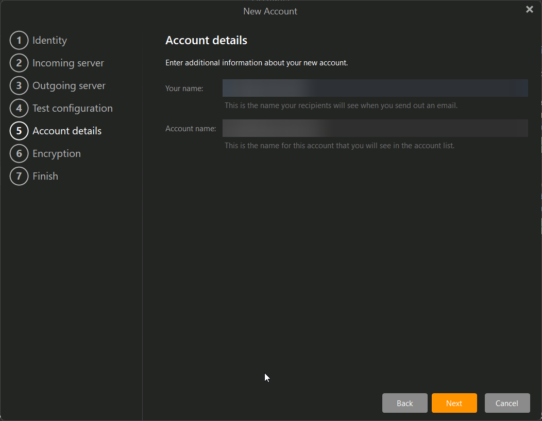Click the step 6 circle icon
This screenshot has width=542, height=421.
pyautogui.click(x=19, y=153)
